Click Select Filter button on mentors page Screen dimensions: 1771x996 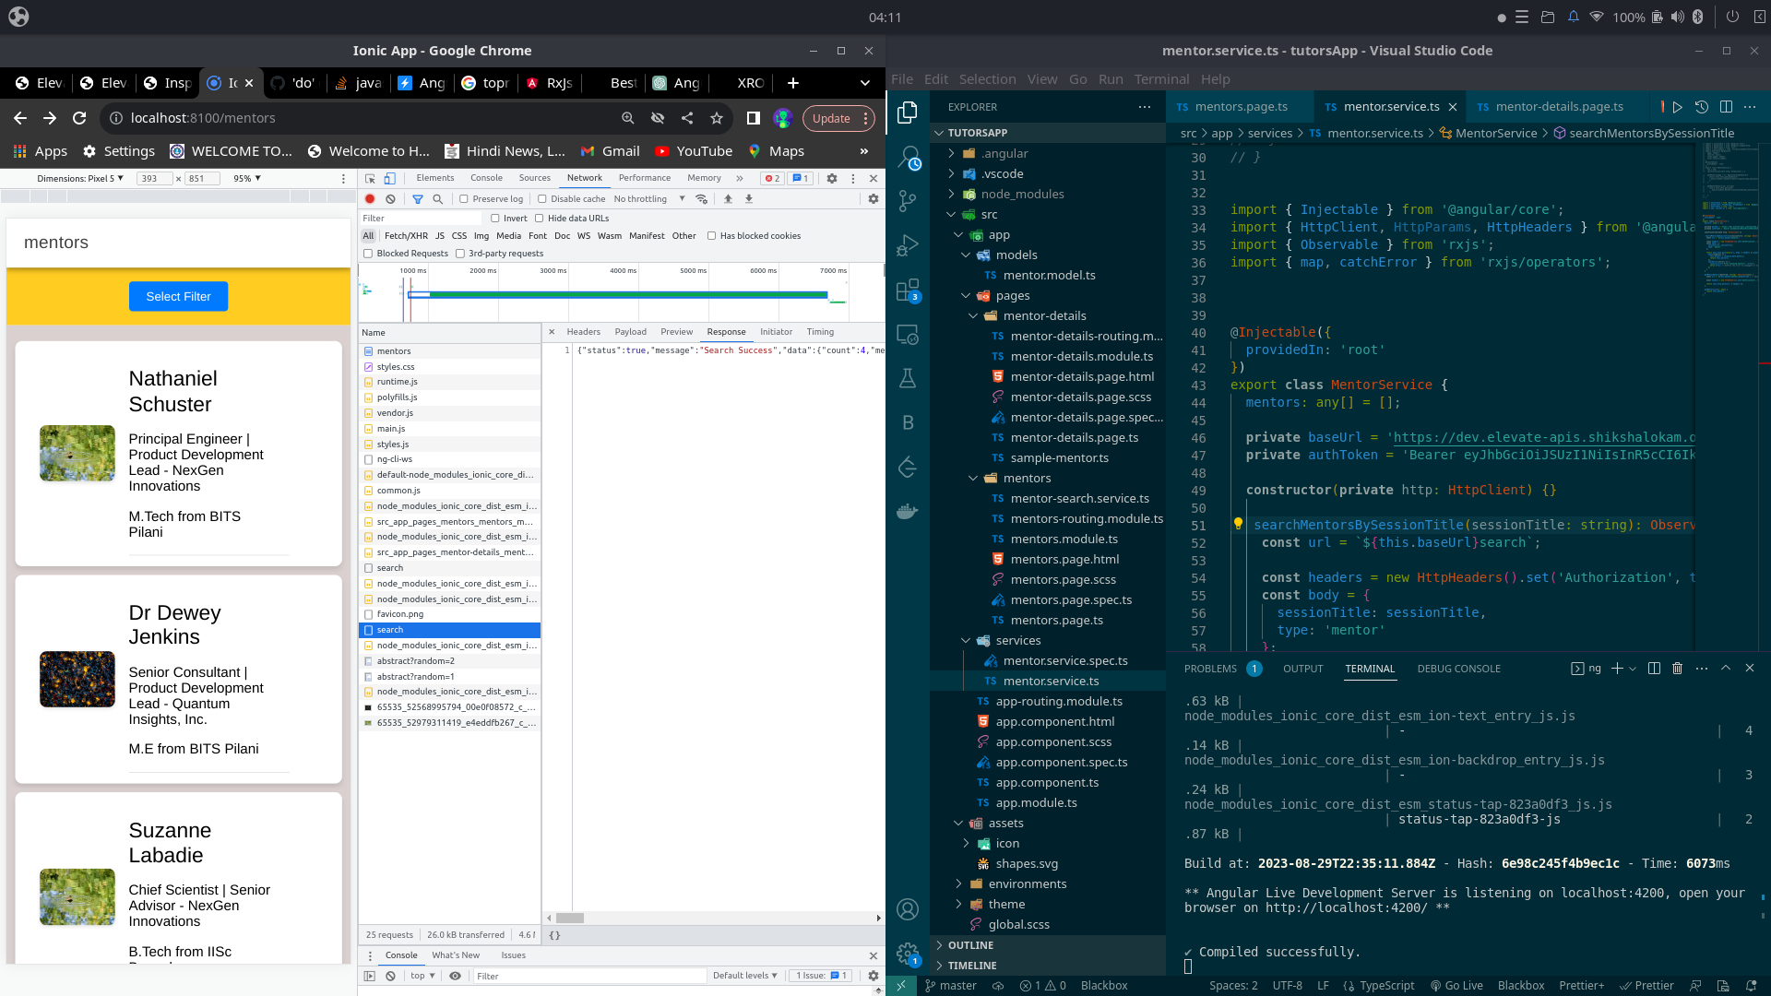point(179,297)
